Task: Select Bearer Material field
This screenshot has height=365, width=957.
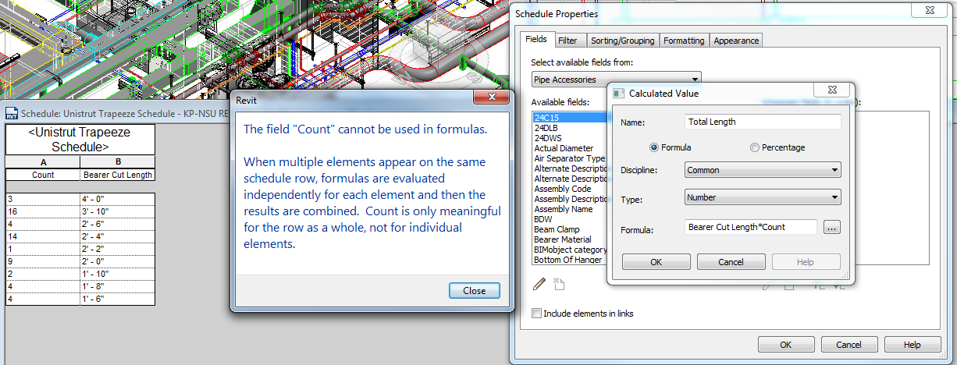Action: pyautogui.click(x=570, y=239)
